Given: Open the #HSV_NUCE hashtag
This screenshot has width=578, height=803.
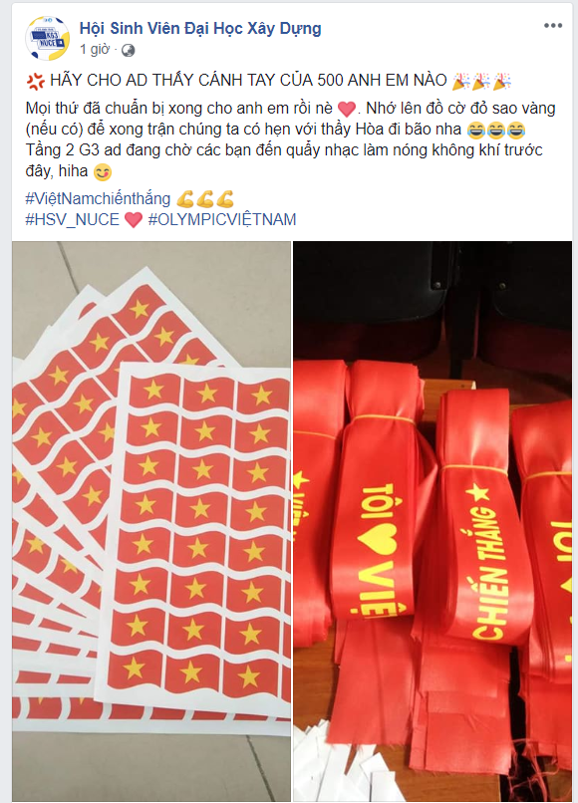Looking at the screenshot, I should click(72, 219).
